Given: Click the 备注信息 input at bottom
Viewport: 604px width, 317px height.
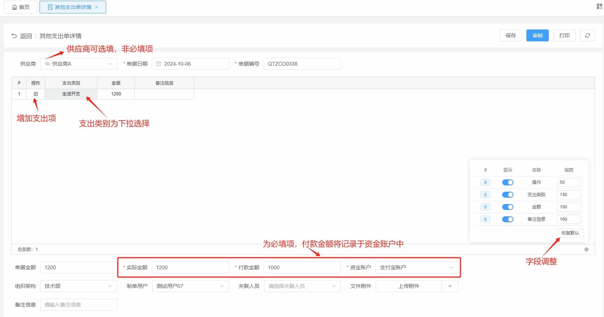Looking at the screenshot, I should coord(79,305).
